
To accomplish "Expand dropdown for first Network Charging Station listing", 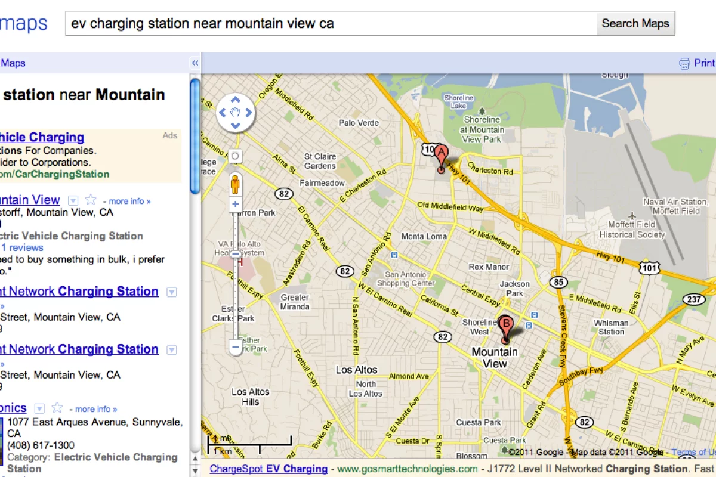I will click(x=171, y=292).
